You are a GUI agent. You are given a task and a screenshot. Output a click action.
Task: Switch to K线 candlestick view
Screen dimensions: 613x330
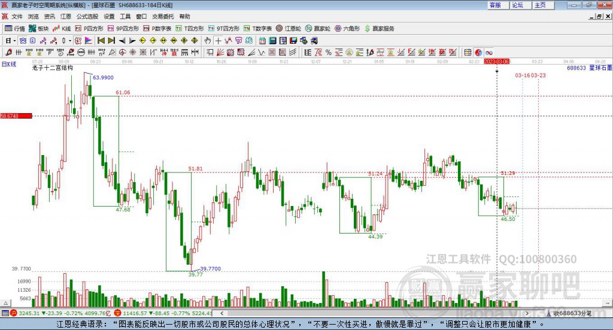(62, 29)
